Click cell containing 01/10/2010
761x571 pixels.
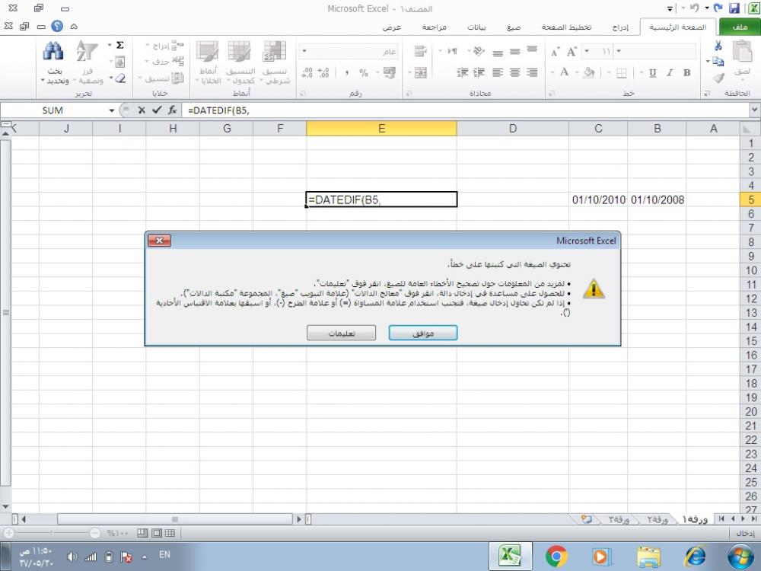(598, 199)
